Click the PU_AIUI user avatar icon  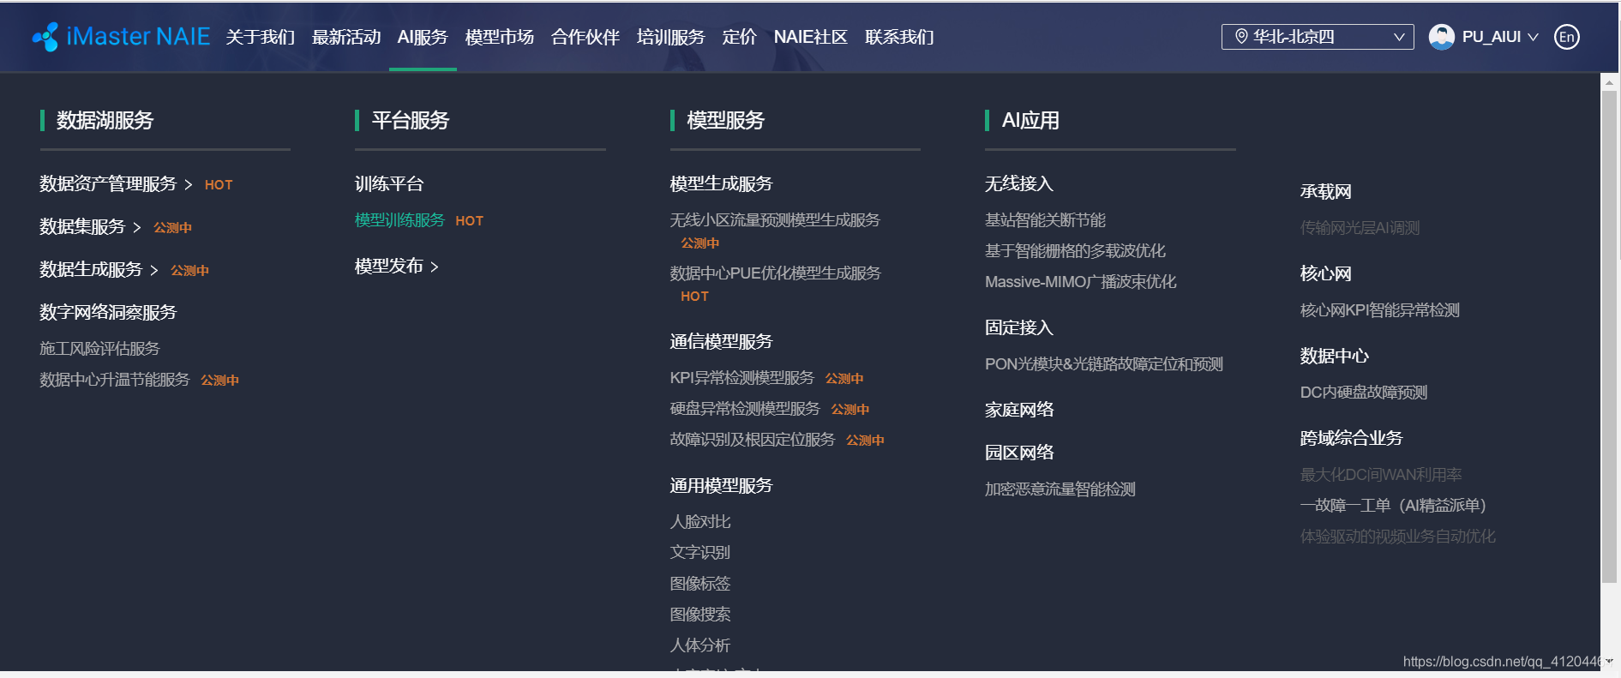(x=1441, y=37)
